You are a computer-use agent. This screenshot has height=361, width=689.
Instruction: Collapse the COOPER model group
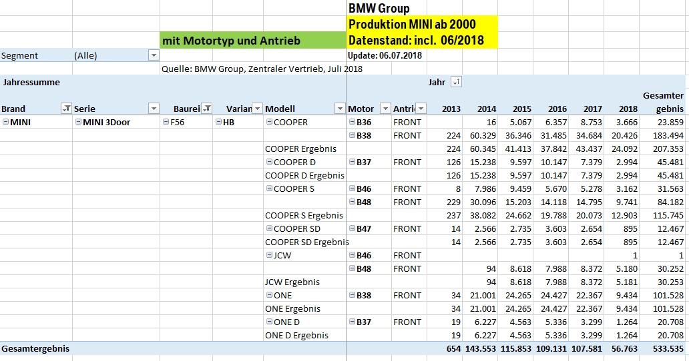click(x=269, y=122)
